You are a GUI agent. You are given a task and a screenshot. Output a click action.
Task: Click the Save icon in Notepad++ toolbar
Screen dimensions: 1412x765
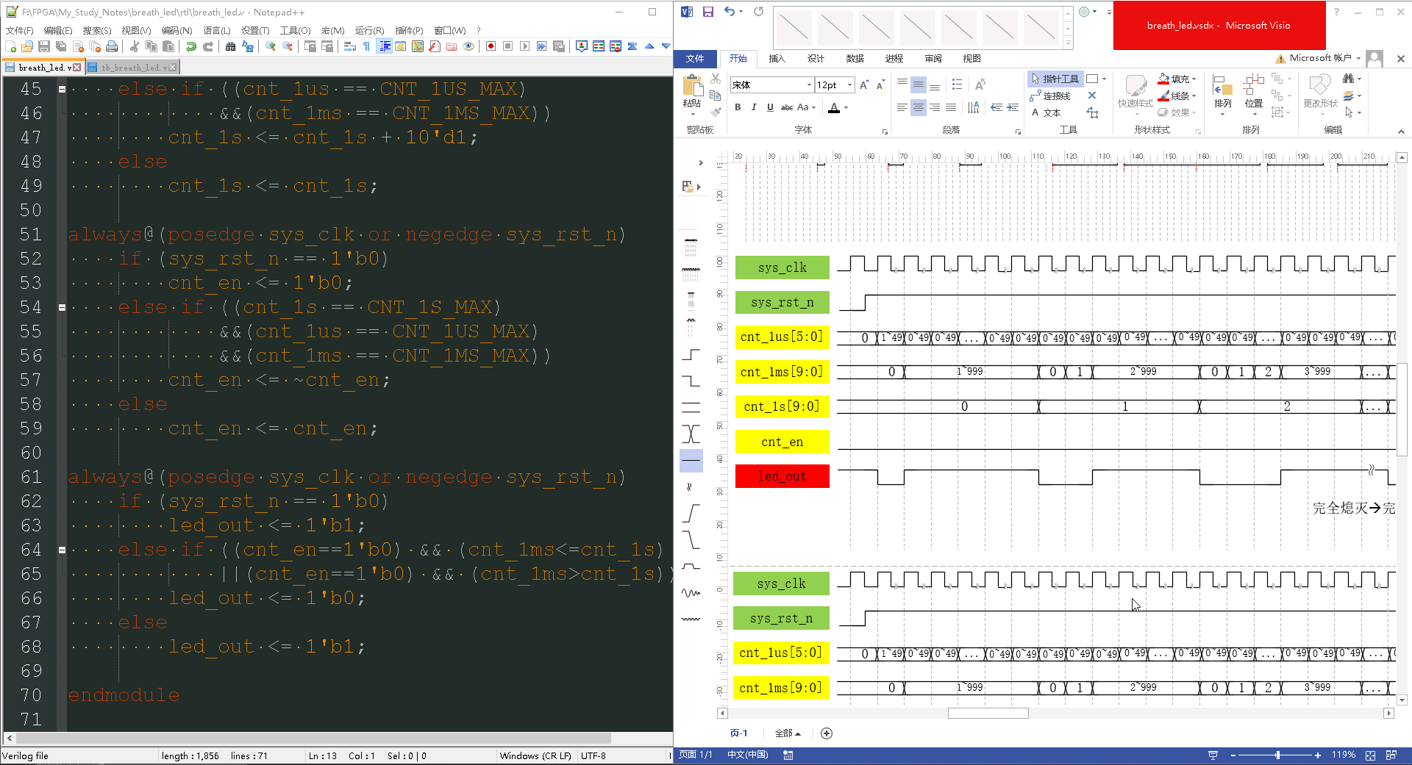(44, 46)
